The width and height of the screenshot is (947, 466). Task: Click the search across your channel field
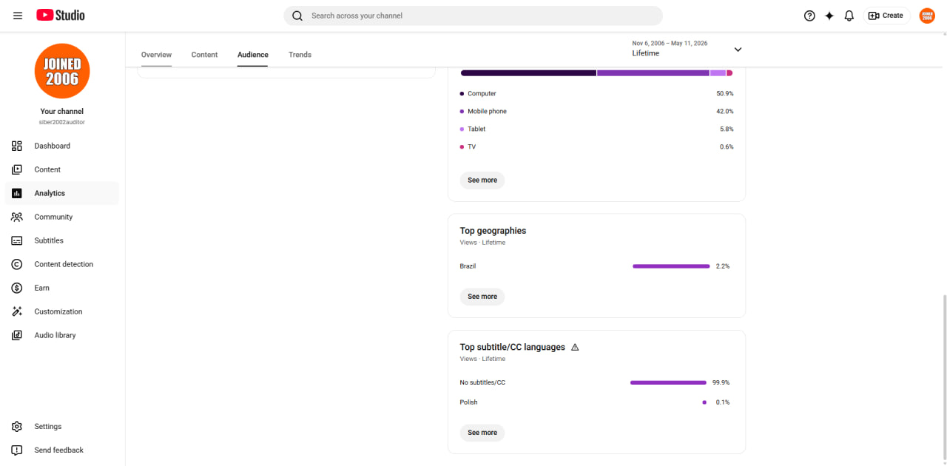coord(473,16)
